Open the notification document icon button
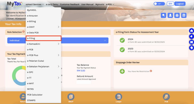Screen dimensions: 194x104 tap(184, 15)
